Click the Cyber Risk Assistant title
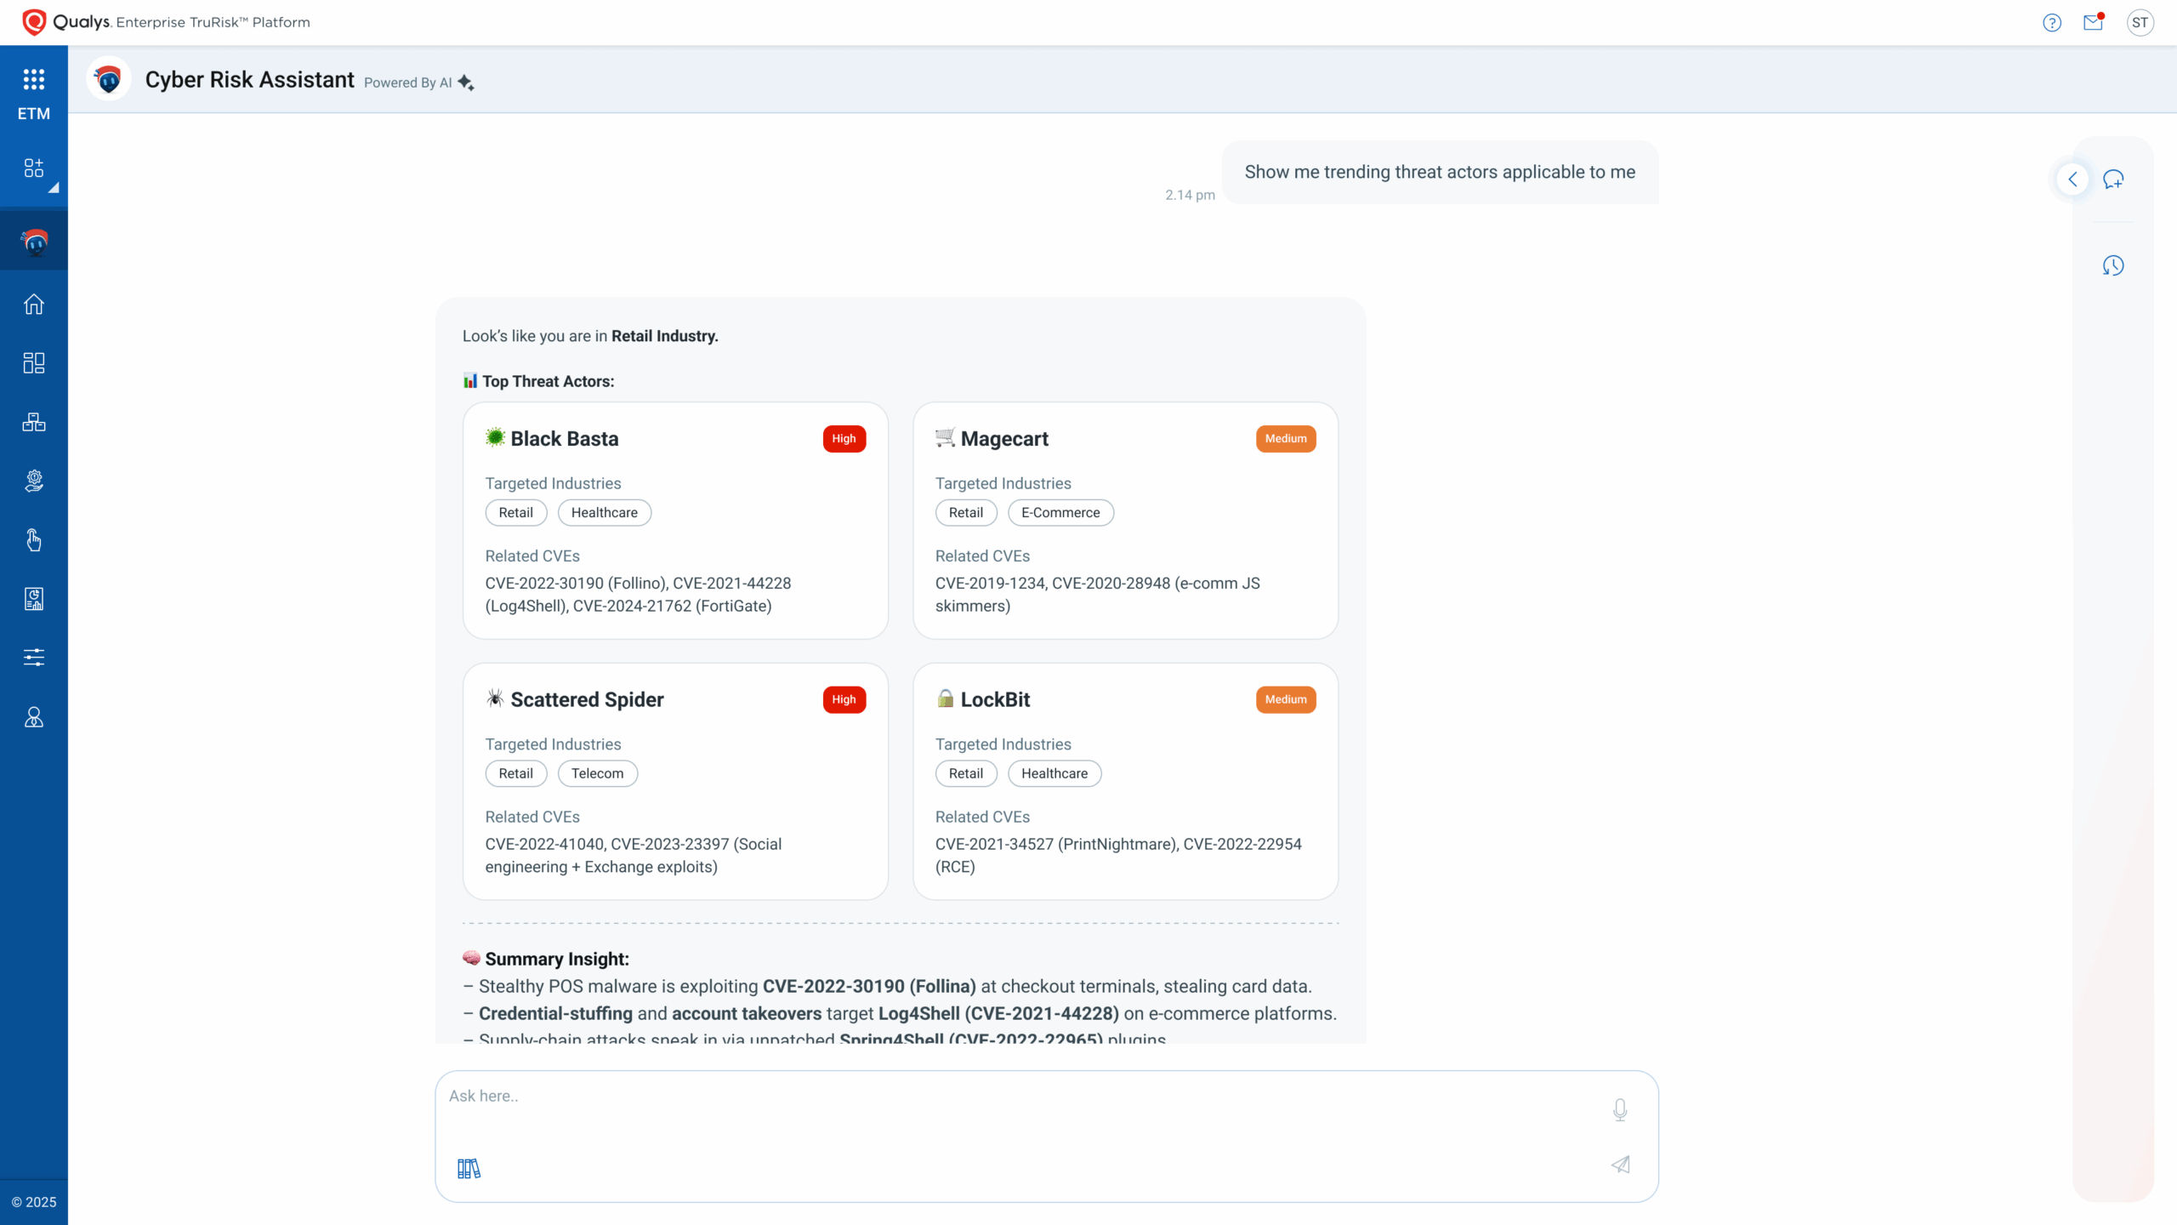Viewport: 2177px width, 1225px height. (x=249, y=80)
